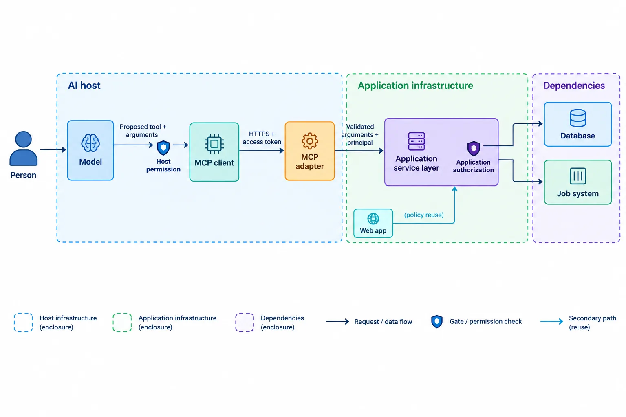Select the Database cylinder icon
The height and width of the screenshot is (417, 626).
tap(578, 119)
